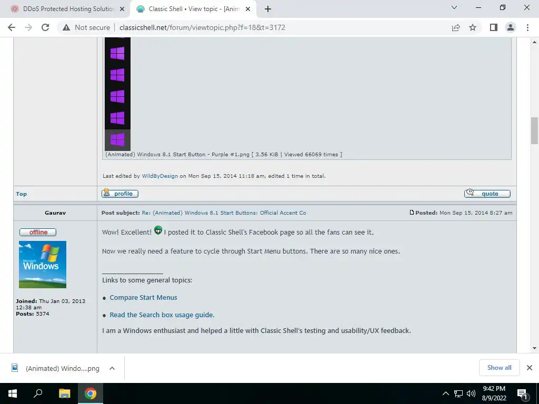Click the Posts: 5374 text

coord(33,314)
